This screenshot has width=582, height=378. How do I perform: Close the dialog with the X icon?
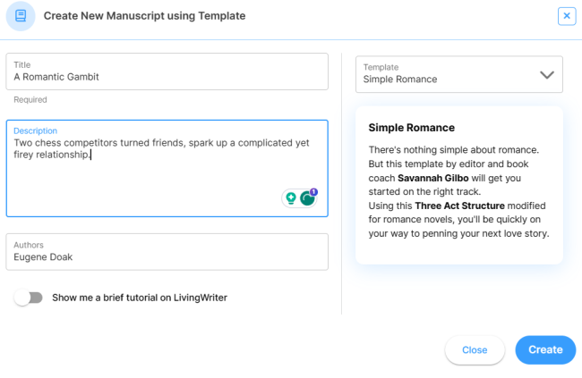(566, 16)
